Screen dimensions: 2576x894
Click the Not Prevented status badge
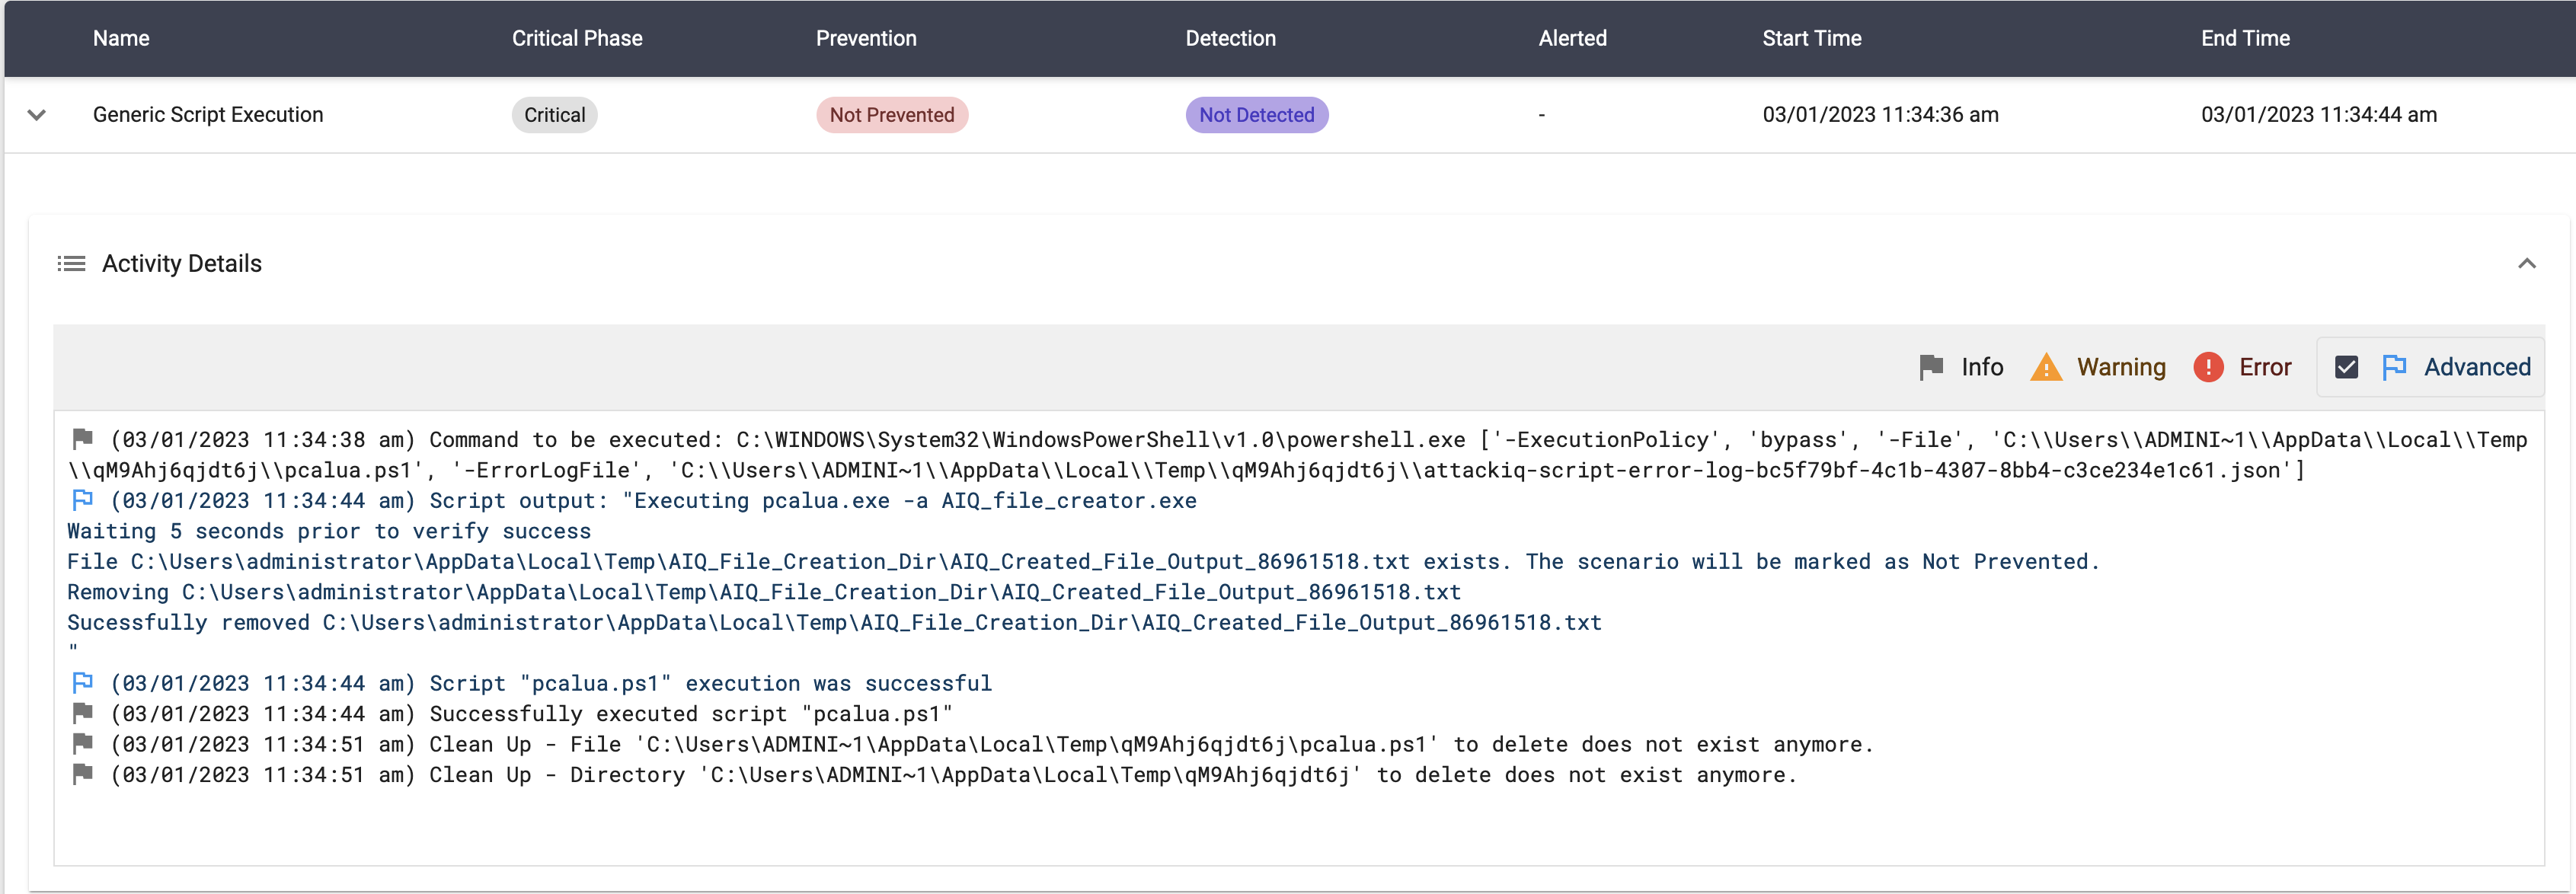[891, 115]
